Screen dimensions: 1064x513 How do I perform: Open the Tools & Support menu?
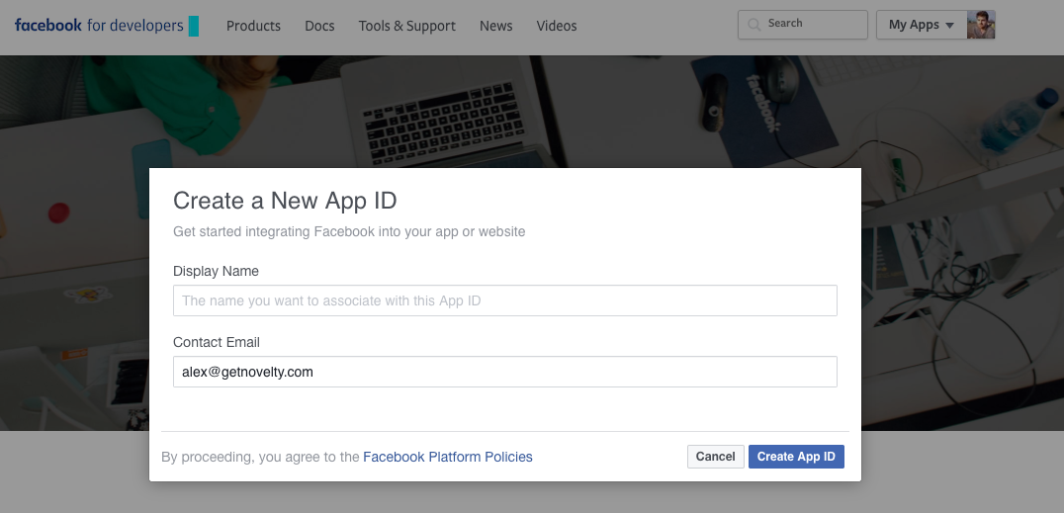407,26
